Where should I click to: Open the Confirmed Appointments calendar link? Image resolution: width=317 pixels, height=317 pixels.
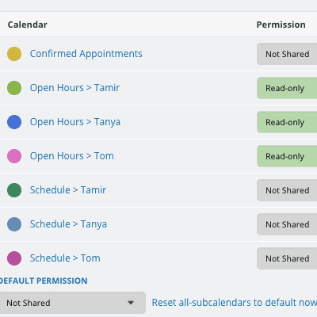(86, 54)
